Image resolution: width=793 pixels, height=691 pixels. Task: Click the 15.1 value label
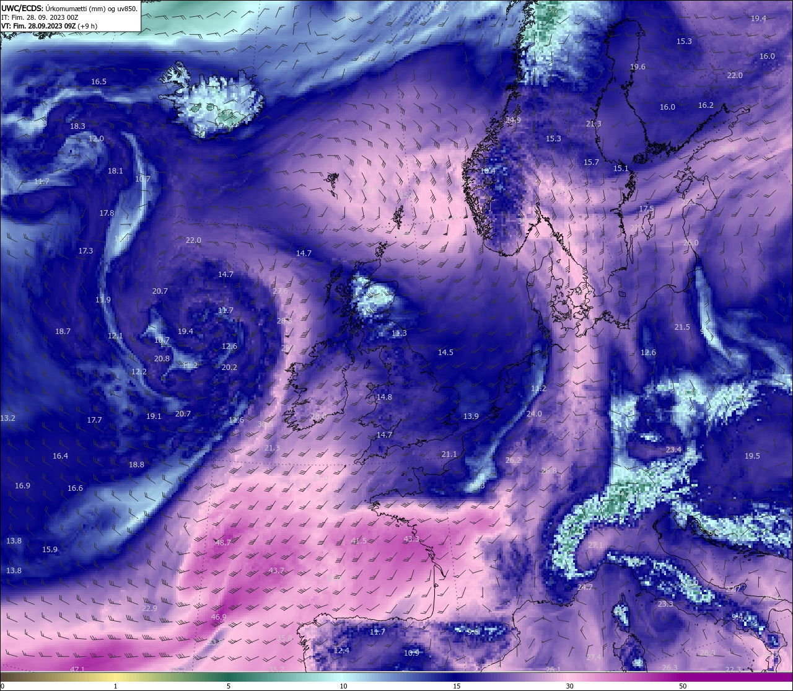click(x=621, y=169)
